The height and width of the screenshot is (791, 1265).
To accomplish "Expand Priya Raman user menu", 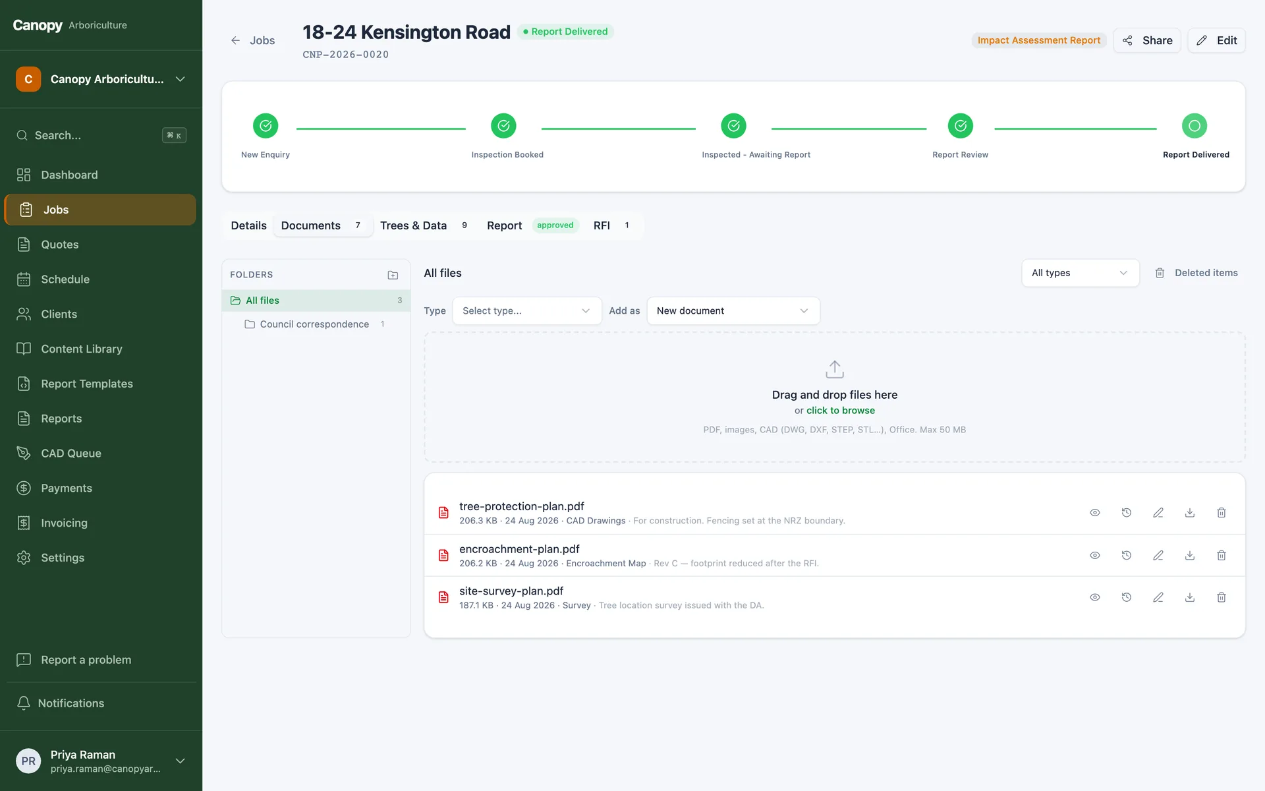I will tap(100, 761).
